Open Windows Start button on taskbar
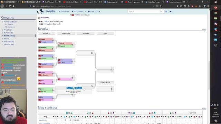221x124 pixels. click(x=215, y=2)
